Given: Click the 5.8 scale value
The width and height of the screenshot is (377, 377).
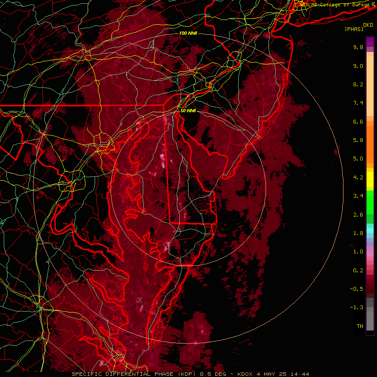Looking at the screenshot, I should point(358,140).
